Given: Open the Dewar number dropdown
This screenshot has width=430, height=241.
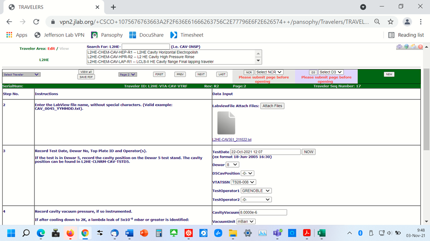Looking at the screenshot, I should (x=232, y=165).
